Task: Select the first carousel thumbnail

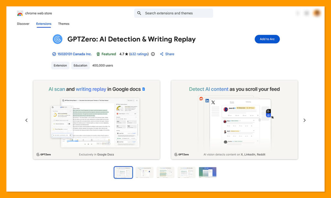Action: [x=123, y=173]
